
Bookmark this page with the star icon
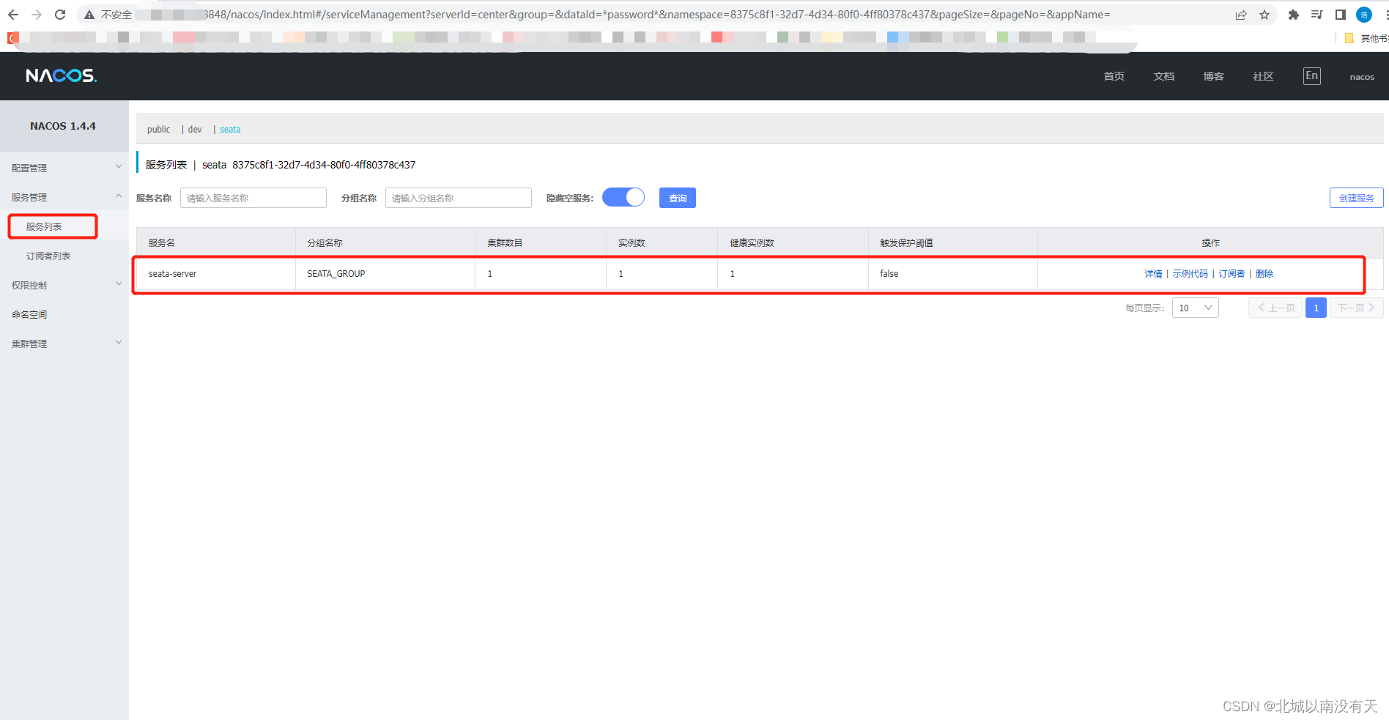pyautogui.click(x=1264, y=15)
